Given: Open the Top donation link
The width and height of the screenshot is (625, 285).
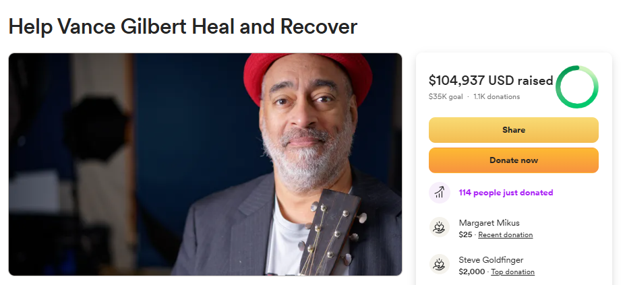Looking at the screenshot, I should click(512, 272).
